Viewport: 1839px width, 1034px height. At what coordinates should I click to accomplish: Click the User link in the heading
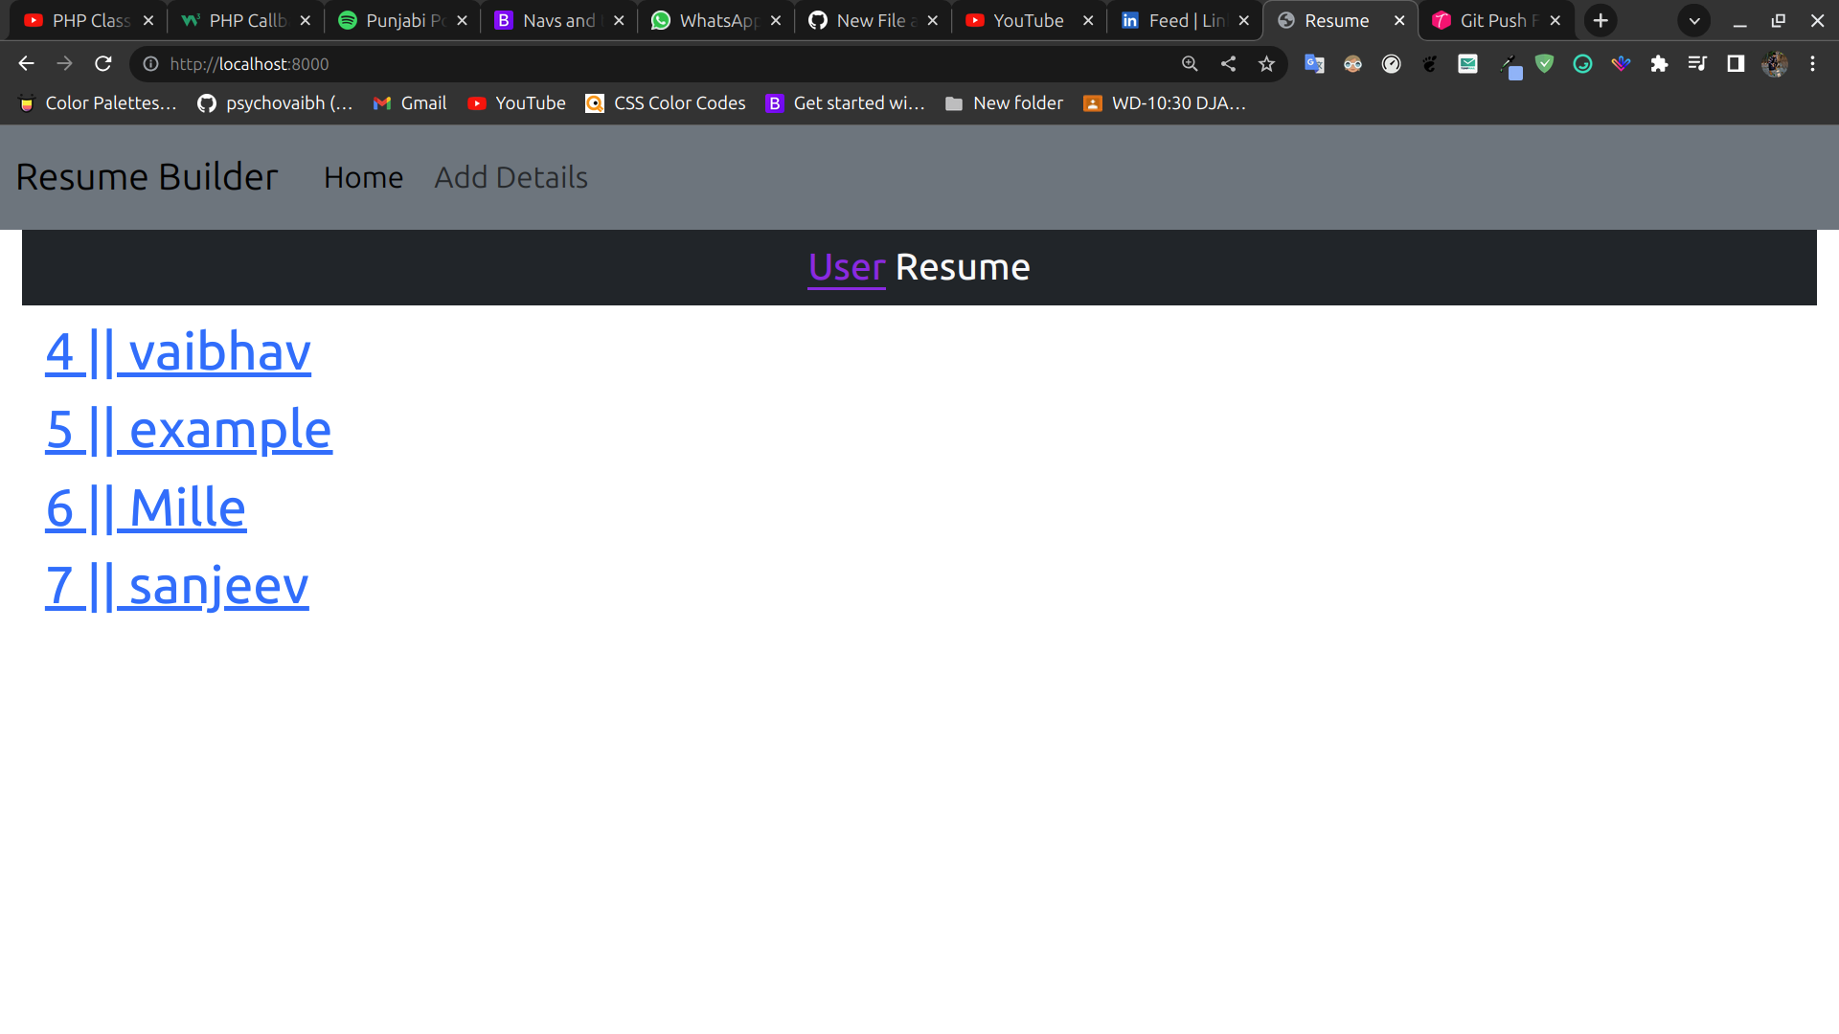coord(846,267)
